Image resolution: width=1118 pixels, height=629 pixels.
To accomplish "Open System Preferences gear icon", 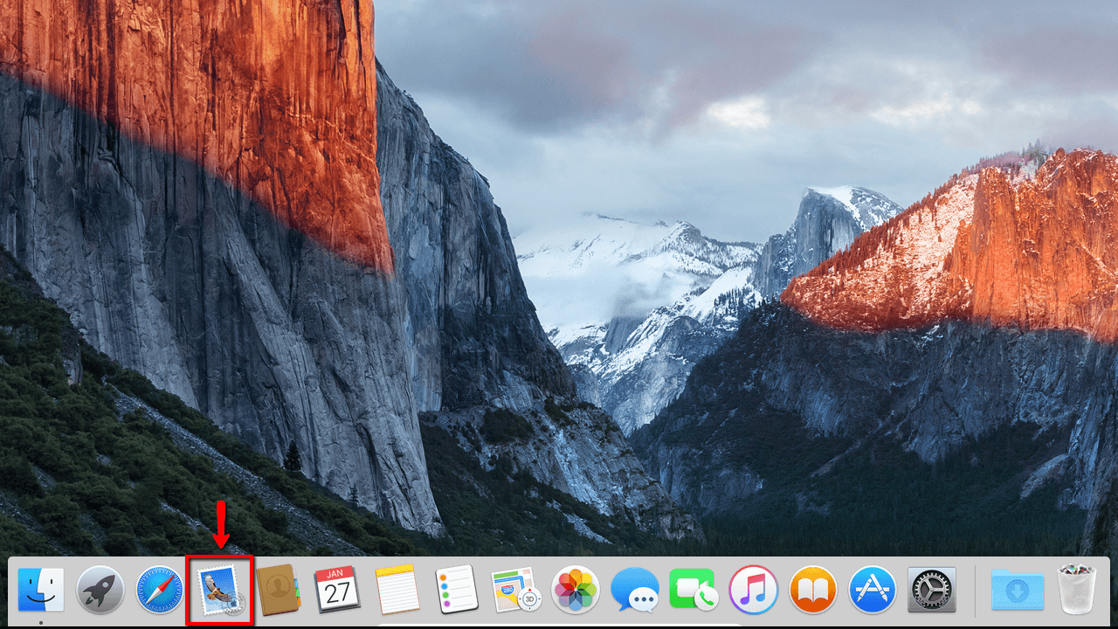I will coord(932,590).
